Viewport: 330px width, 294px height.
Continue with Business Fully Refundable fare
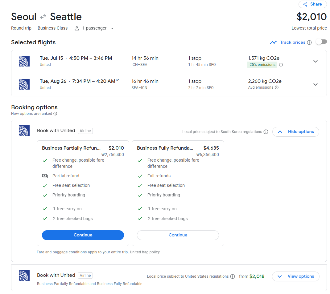178,235
